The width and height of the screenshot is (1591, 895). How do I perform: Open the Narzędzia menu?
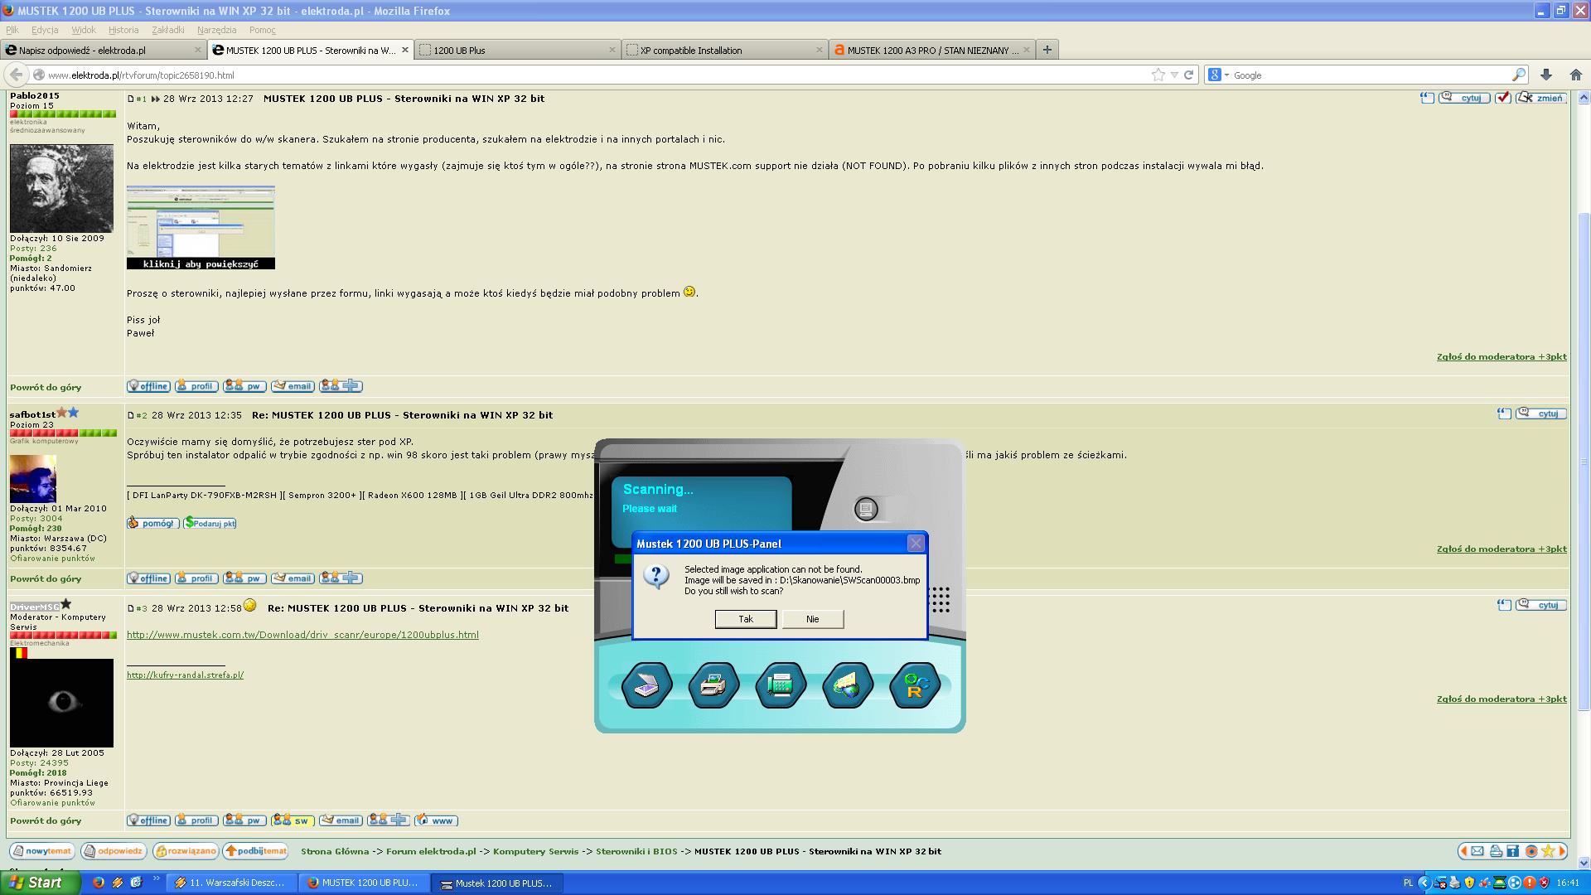click(x=217, y=30)
